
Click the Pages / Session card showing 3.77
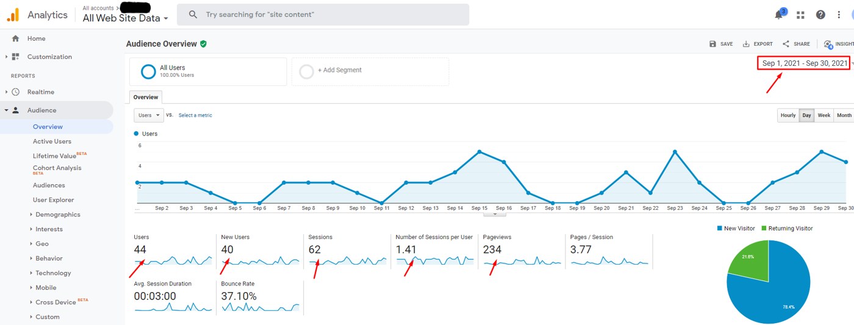click(x=609, y=250)
